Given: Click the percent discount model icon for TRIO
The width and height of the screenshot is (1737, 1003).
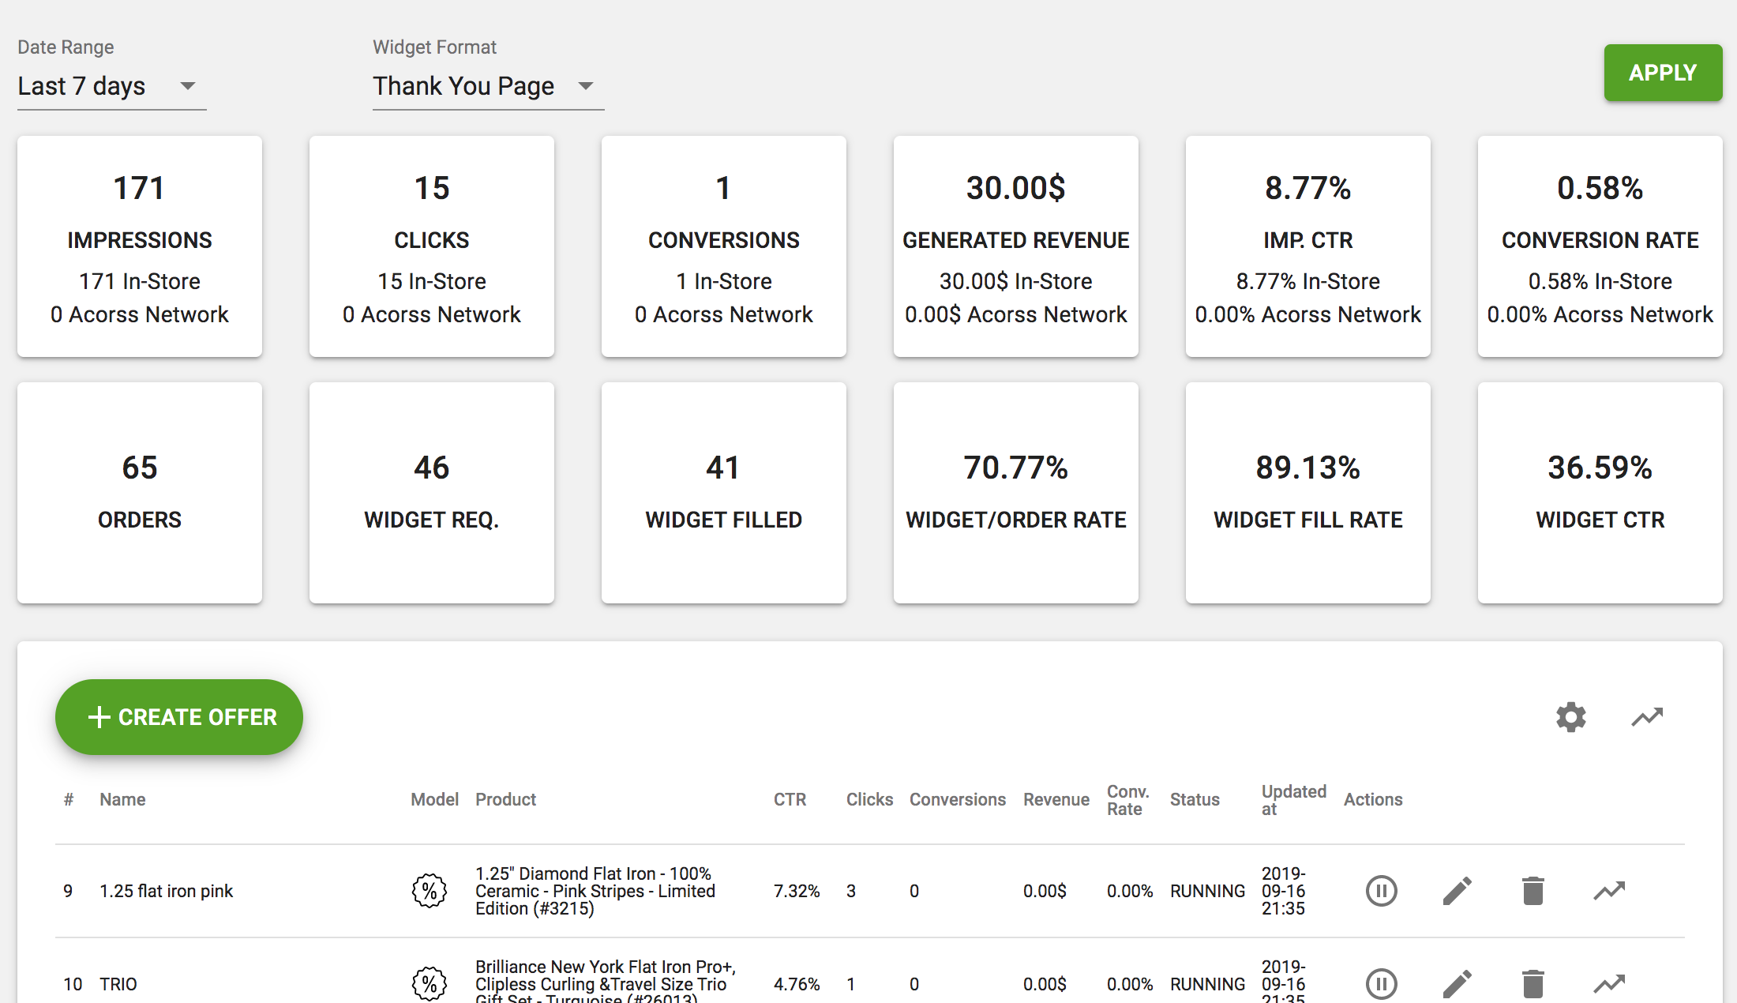Looking at the screenshot, I should [430, 984].
